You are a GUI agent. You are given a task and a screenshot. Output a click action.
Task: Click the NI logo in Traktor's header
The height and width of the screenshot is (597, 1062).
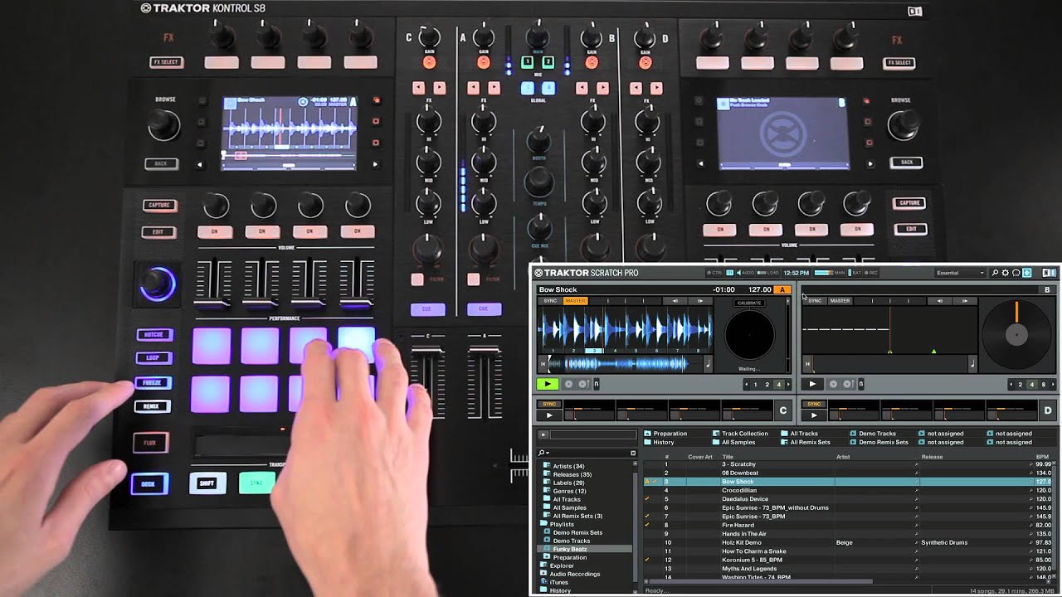1050,273
